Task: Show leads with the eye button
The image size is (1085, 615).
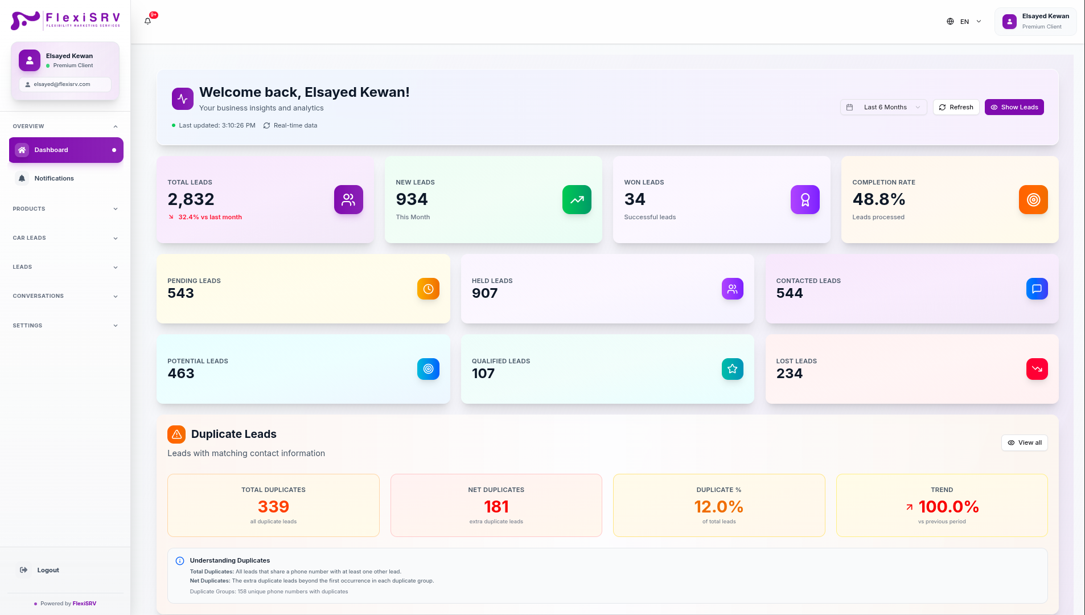Action: tap(1014, 107)
